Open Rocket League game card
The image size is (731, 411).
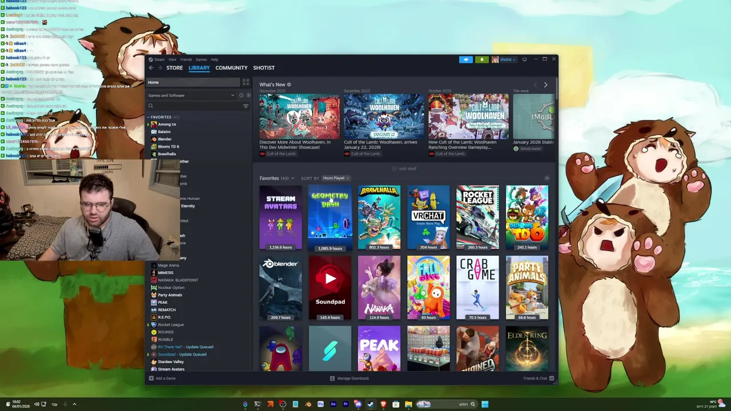coord(477,217)
